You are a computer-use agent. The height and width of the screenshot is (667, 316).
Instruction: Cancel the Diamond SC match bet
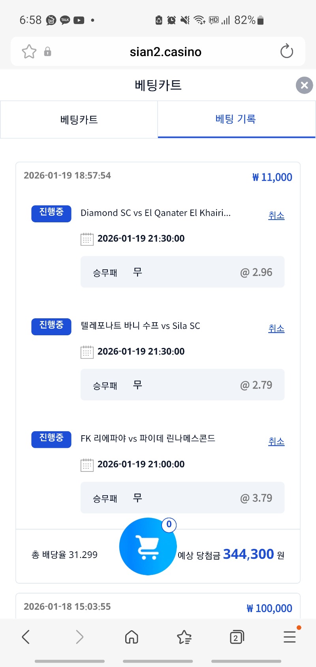click(x=276, y=216)
